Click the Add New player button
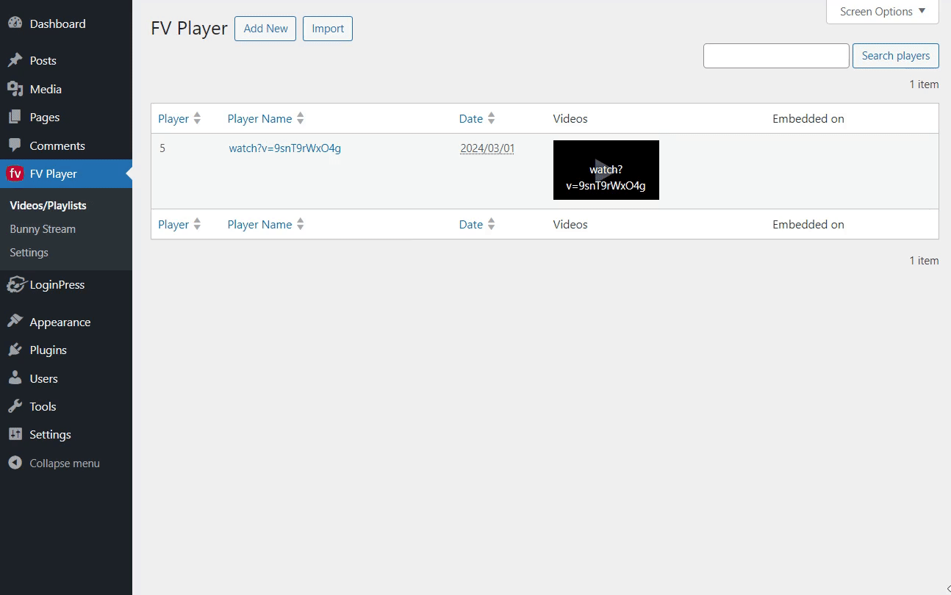 coord(265,29)
